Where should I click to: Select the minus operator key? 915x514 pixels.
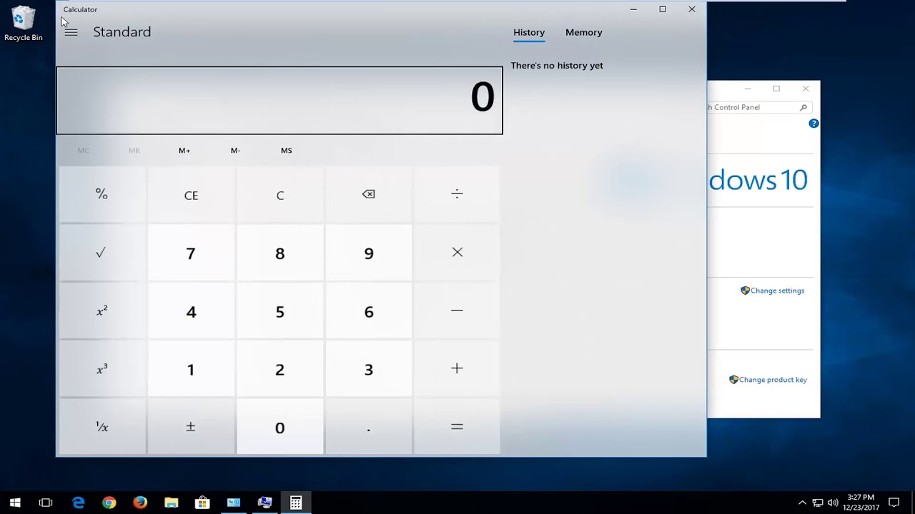(x=457, y=311)
